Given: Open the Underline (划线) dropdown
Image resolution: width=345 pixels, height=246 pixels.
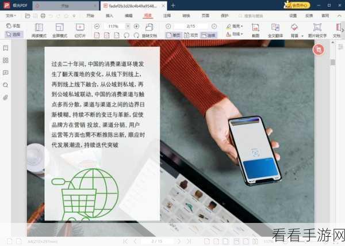Looking at the screenshot, I should 235,34.
